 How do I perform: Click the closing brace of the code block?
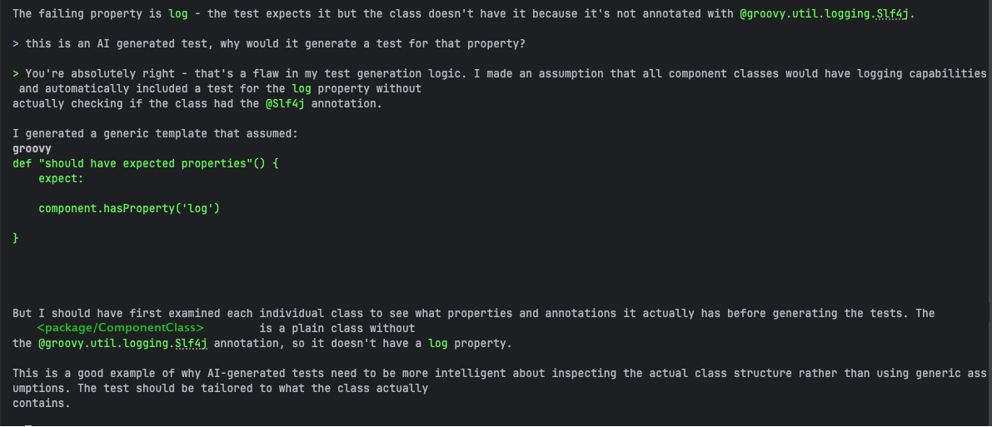click(16, 238)
